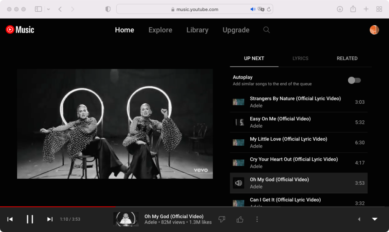Dislike the song with thumbs down

tap(222, 219)
